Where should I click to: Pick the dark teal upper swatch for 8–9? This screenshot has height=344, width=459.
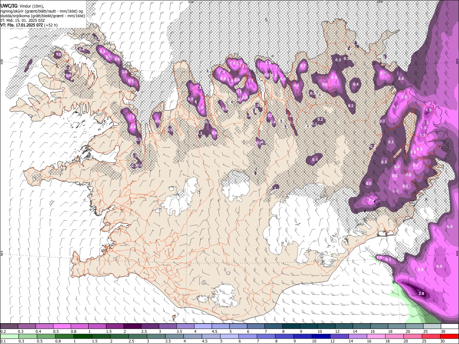[x=291, y=326]
